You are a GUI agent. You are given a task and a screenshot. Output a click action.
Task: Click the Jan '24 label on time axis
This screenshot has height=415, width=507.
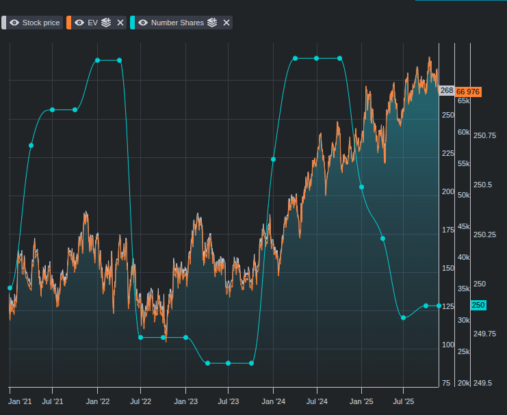pyautogui.click(x=273, y=402)
